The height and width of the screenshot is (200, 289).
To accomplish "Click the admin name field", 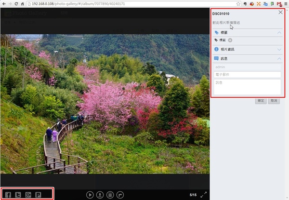I will click(248, 67).
